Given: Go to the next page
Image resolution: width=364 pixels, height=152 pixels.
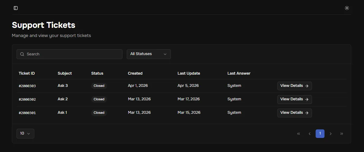Looking at the screenshot, I should pyautogui.click(x=331, y=134).
